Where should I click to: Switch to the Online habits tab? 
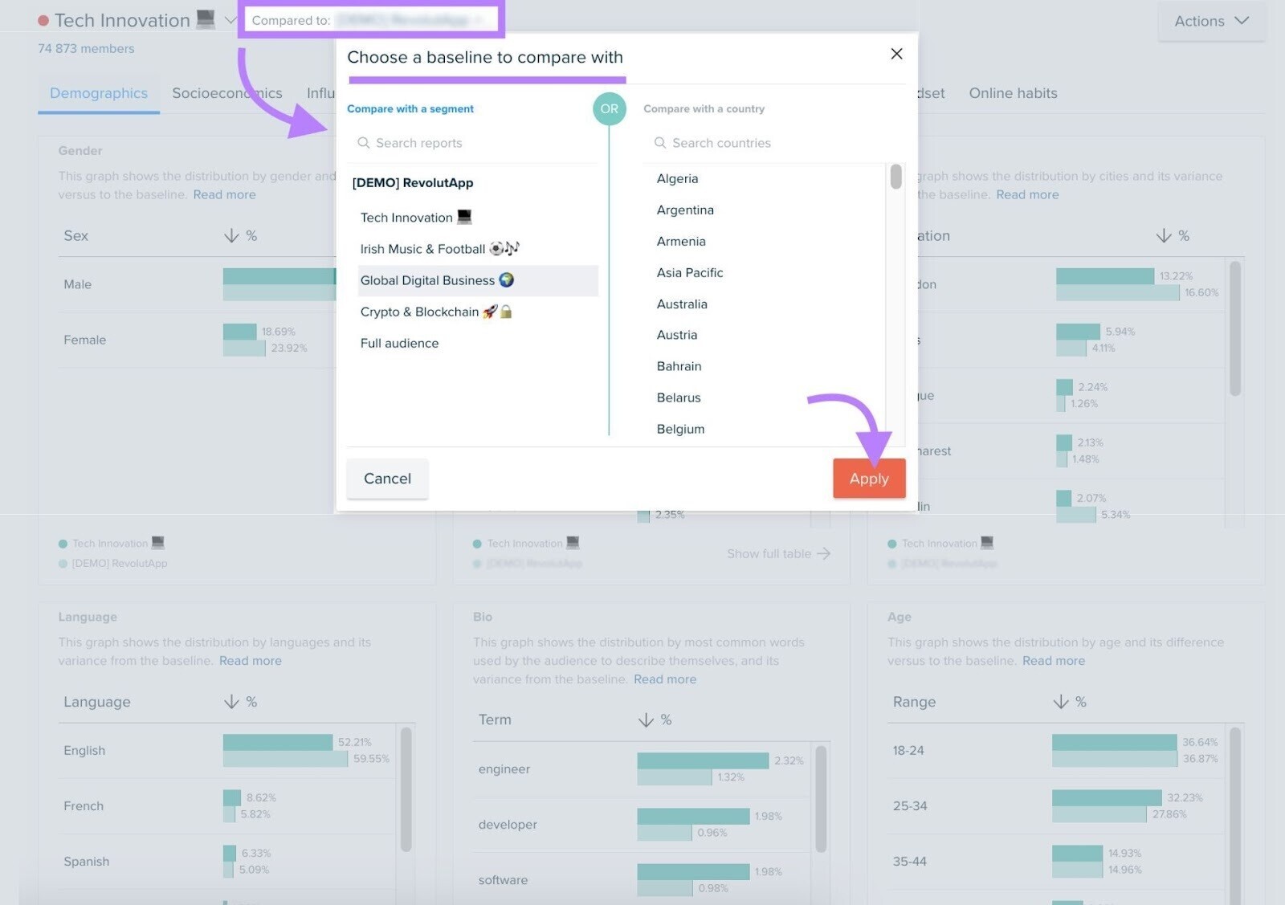point(1012,93)
